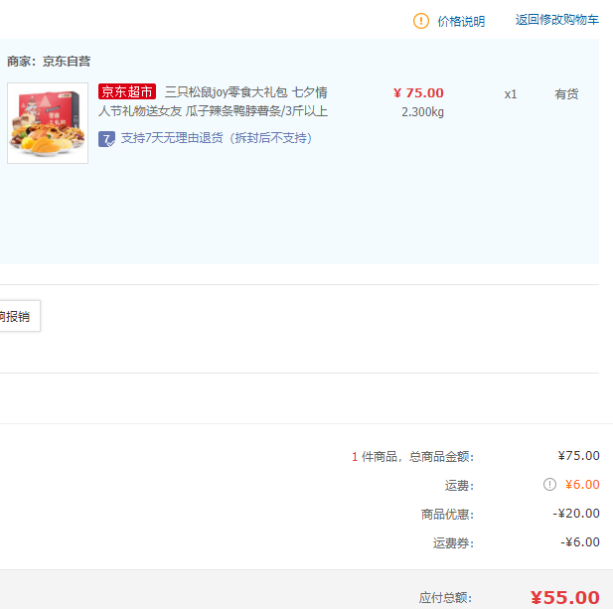Screen dimensions: 613x609
Task: Click the 京东自营 merchant name
Action: pos(67,62)
